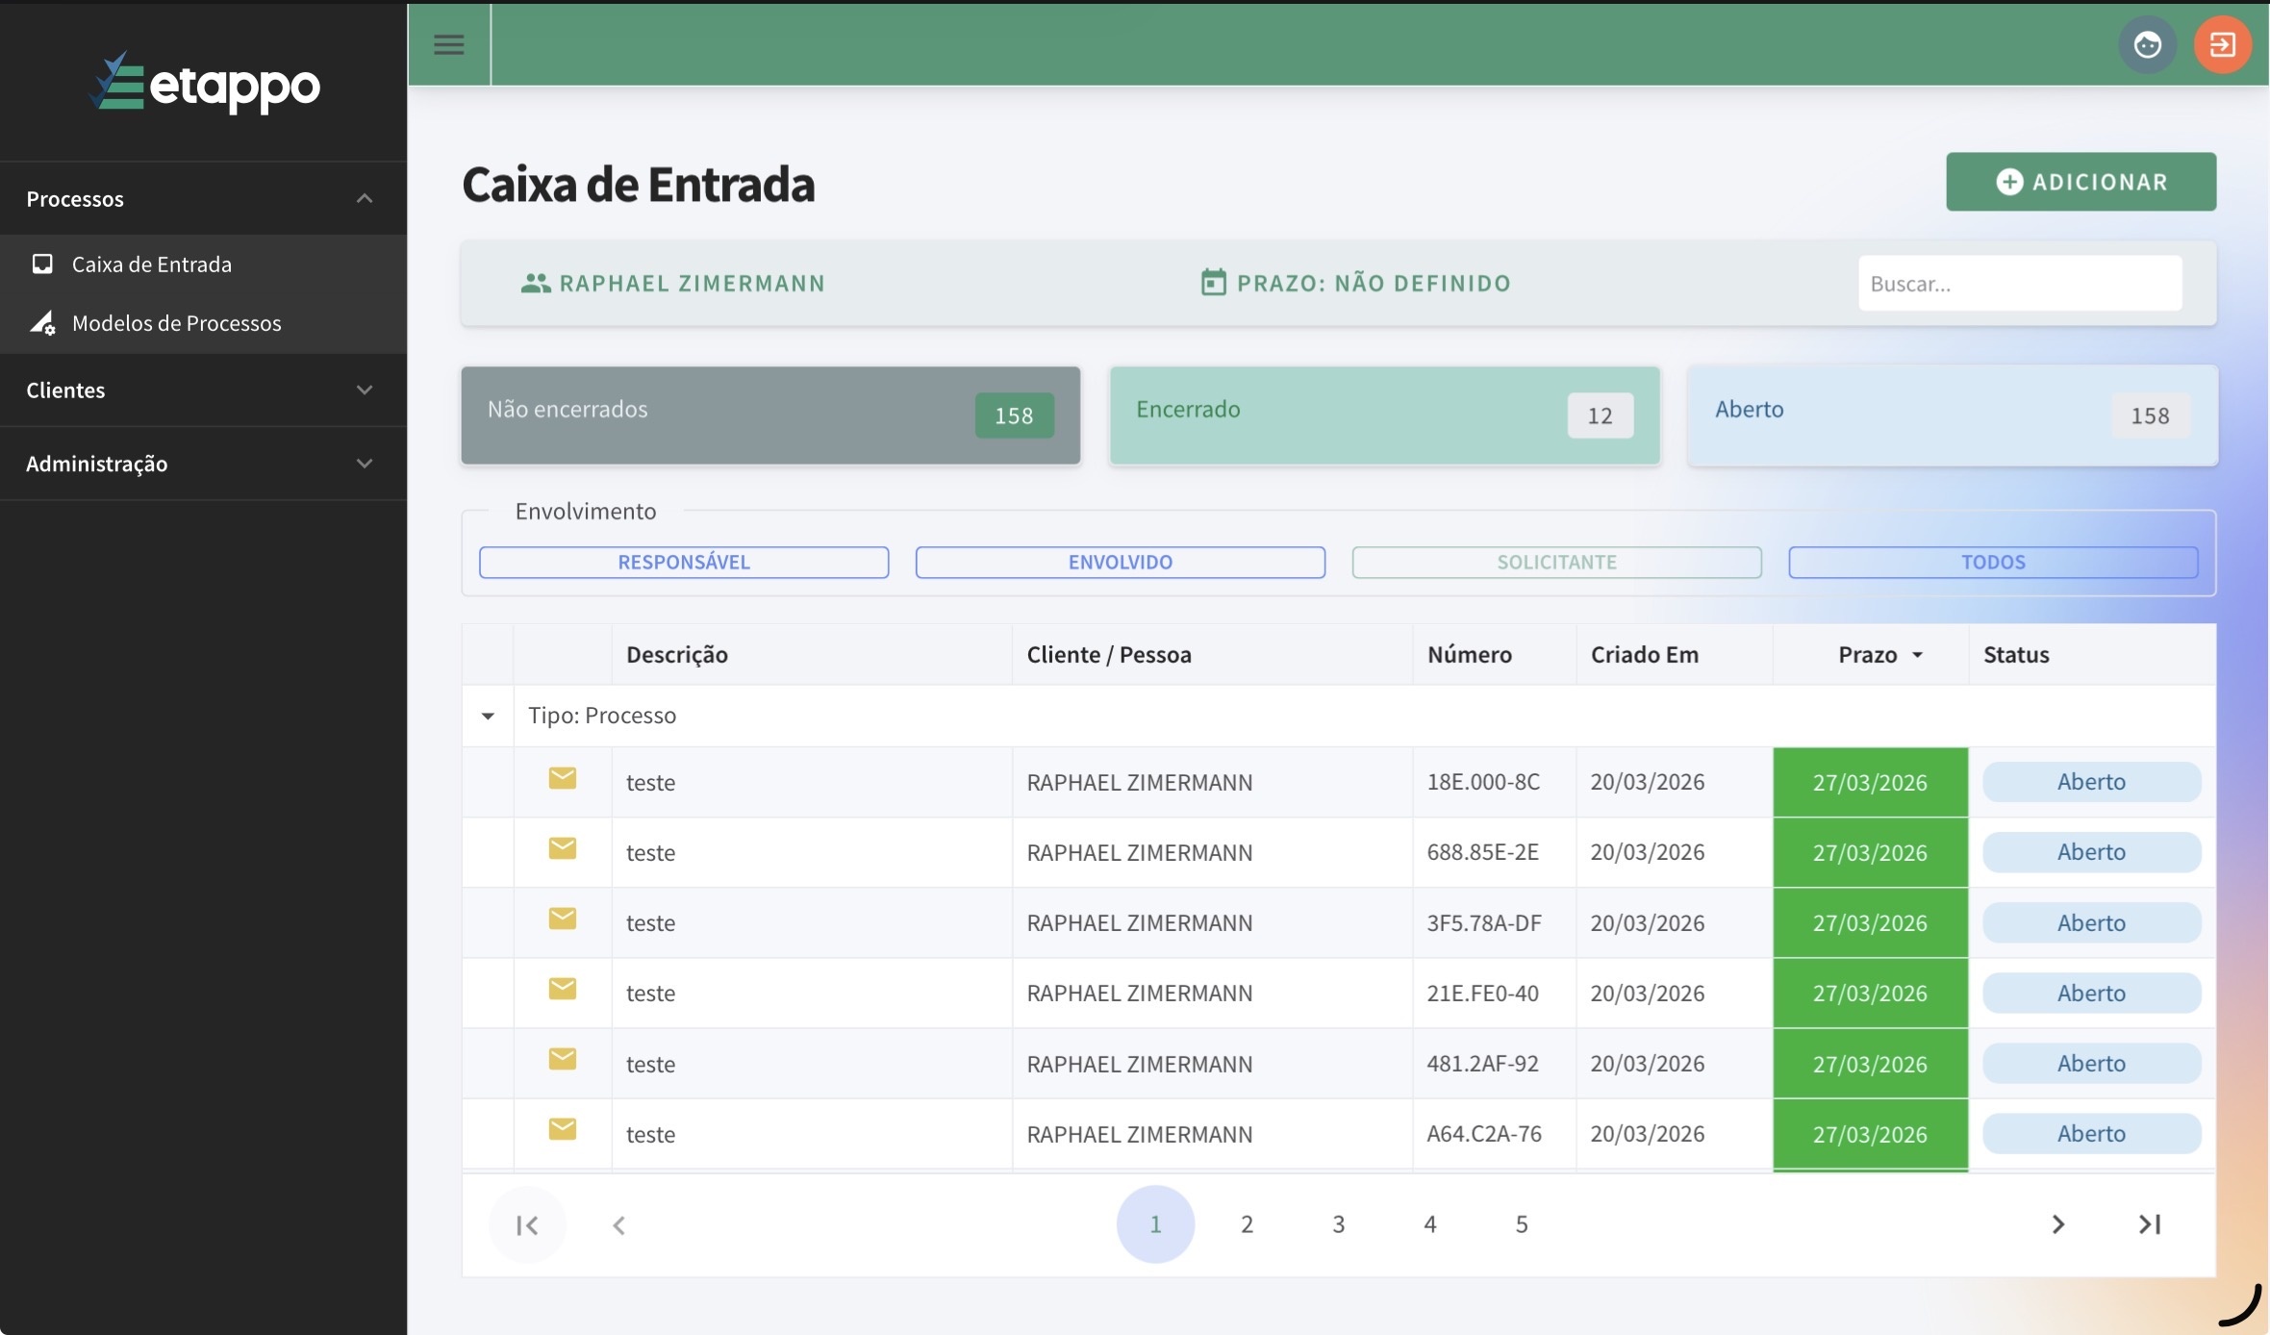Click the etappo logo
The image size is (2270, 1335).
pos(204,85)
